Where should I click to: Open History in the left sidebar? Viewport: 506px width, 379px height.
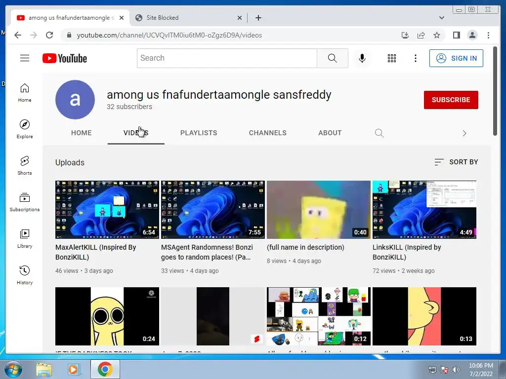pyautogui.click(x=25, y=275)
